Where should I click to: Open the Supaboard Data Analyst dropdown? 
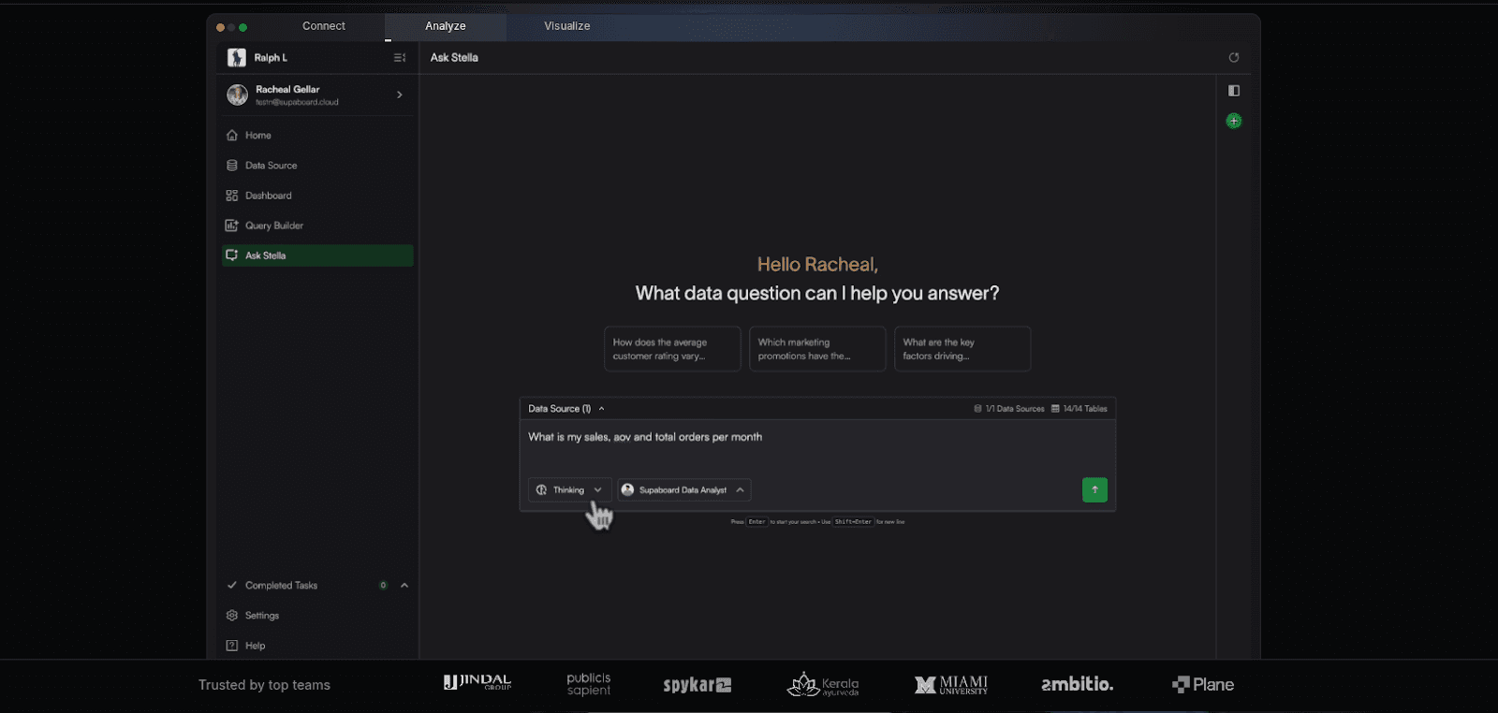(683, 490)
